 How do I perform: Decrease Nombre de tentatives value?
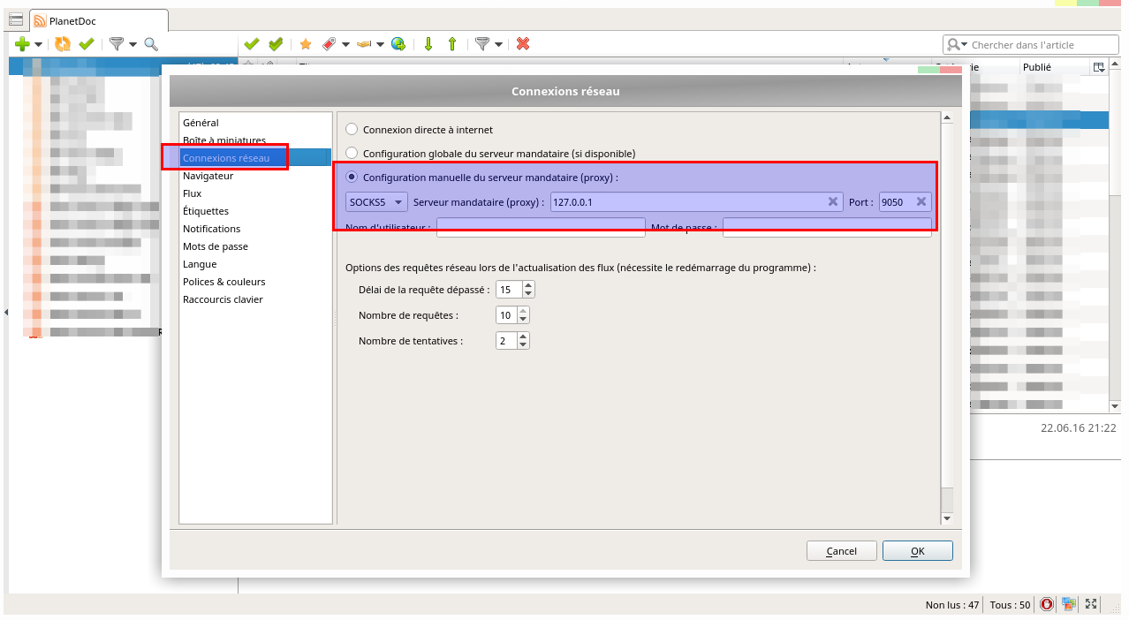tap(523, 345)
